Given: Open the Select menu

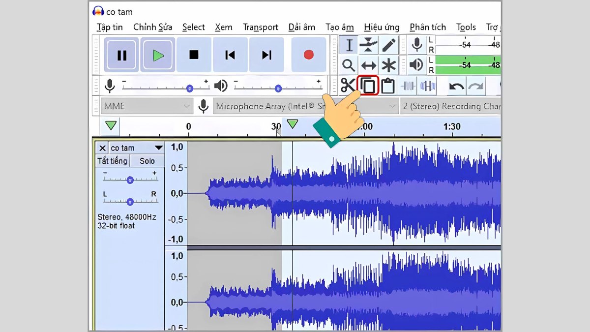Looking at the screenshot, I should click(193, 27).
